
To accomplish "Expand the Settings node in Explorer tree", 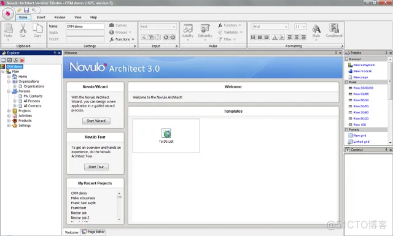I will 9,126.
